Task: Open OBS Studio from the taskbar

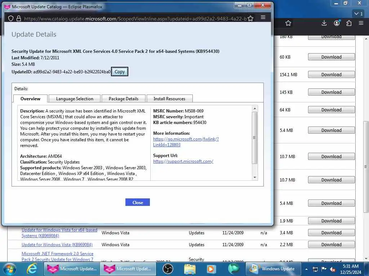Action: click(x=168, y=269)
